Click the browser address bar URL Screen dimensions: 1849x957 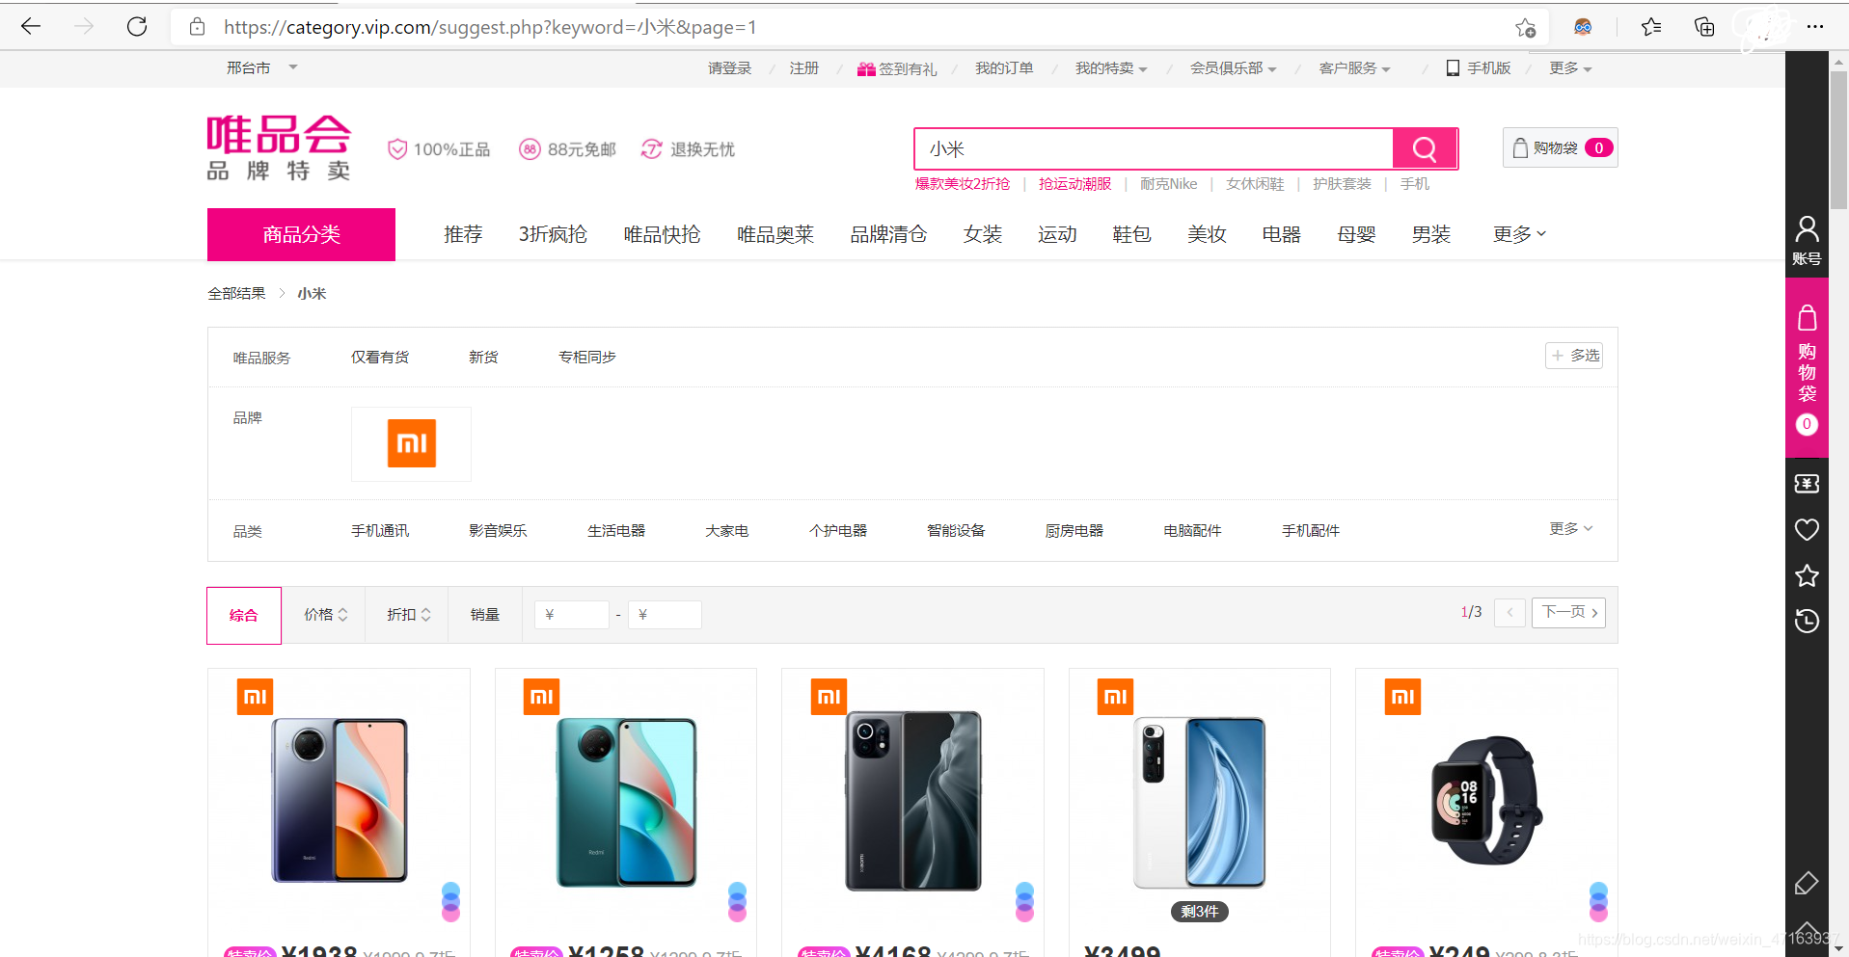pyautogui.click(x=490, y=27)
